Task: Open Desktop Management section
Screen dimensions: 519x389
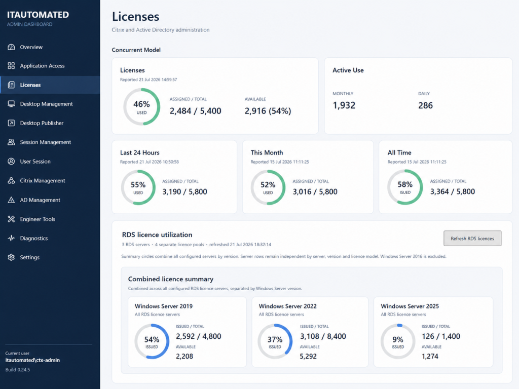Action: [x=50, y=104]
